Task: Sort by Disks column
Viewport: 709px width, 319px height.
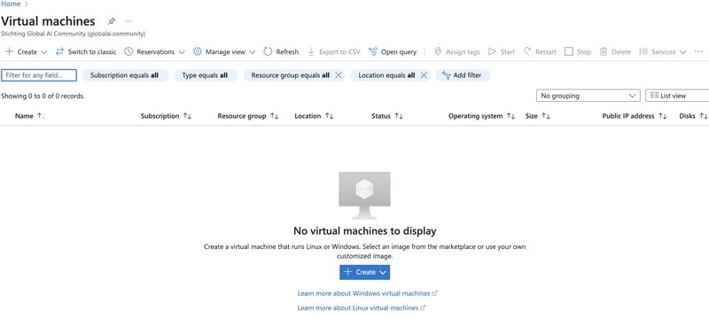Action: pos(693,116)
